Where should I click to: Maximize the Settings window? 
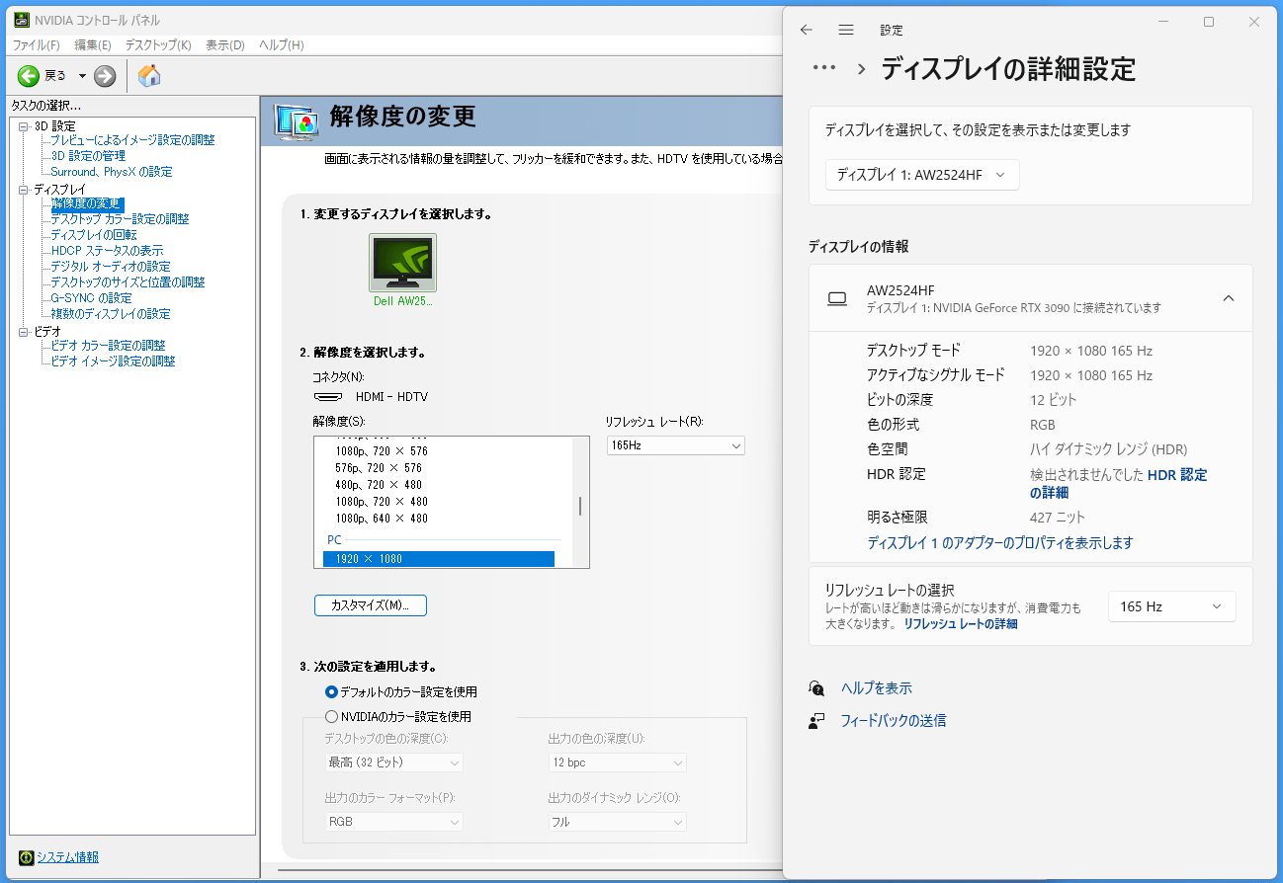1209,22
